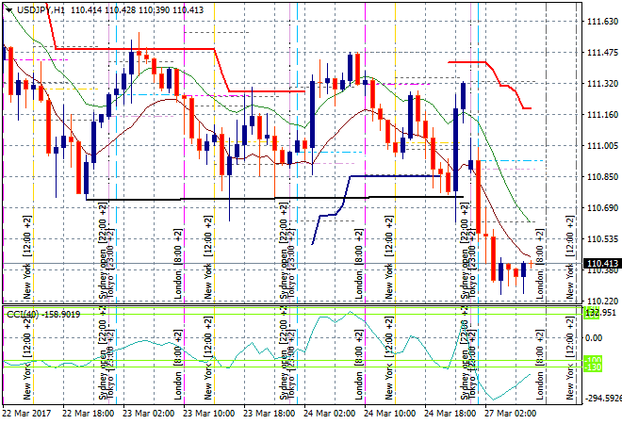Click the 110.220 price axis label
Image resolution: width=622 pixels, height=424 pixels.
coord(599,301)
